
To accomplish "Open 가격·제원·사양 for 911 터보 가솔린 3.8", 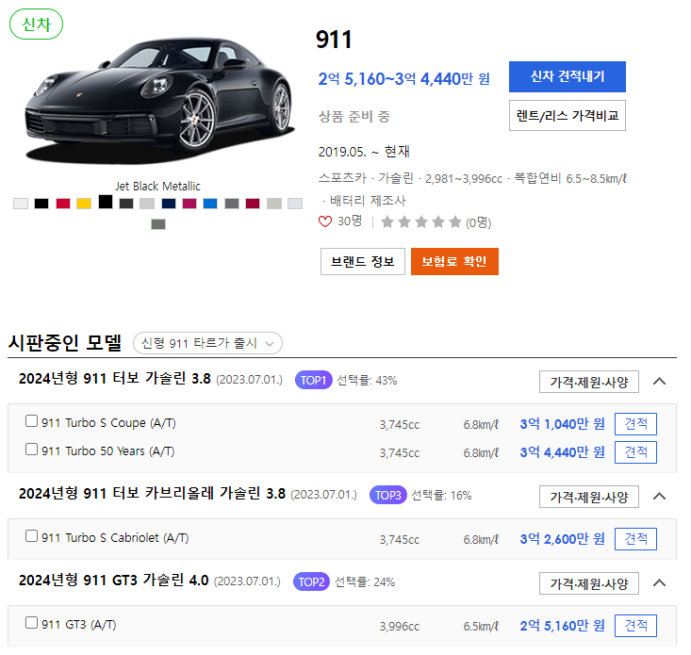I will pyautogui.click(x=589, y=382).
